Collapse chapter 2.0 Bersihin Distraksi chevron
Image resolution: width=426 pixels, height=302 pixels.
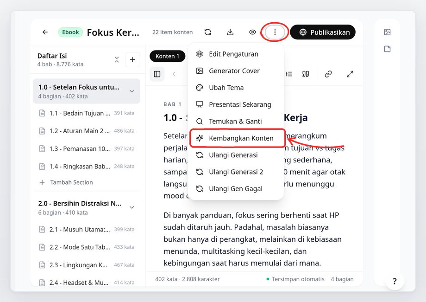click(x=132, y=207)
